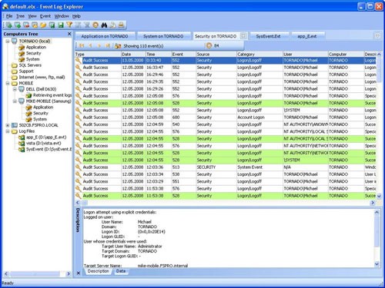
Task: Go to previous event using left arrow
Action: 90,46
